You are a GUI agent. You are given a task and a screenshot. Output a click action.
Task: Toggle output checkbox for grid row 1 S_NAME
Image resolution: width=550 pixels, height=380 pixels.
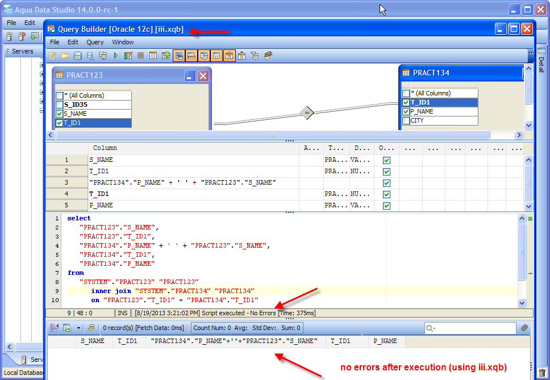[386, 160]
